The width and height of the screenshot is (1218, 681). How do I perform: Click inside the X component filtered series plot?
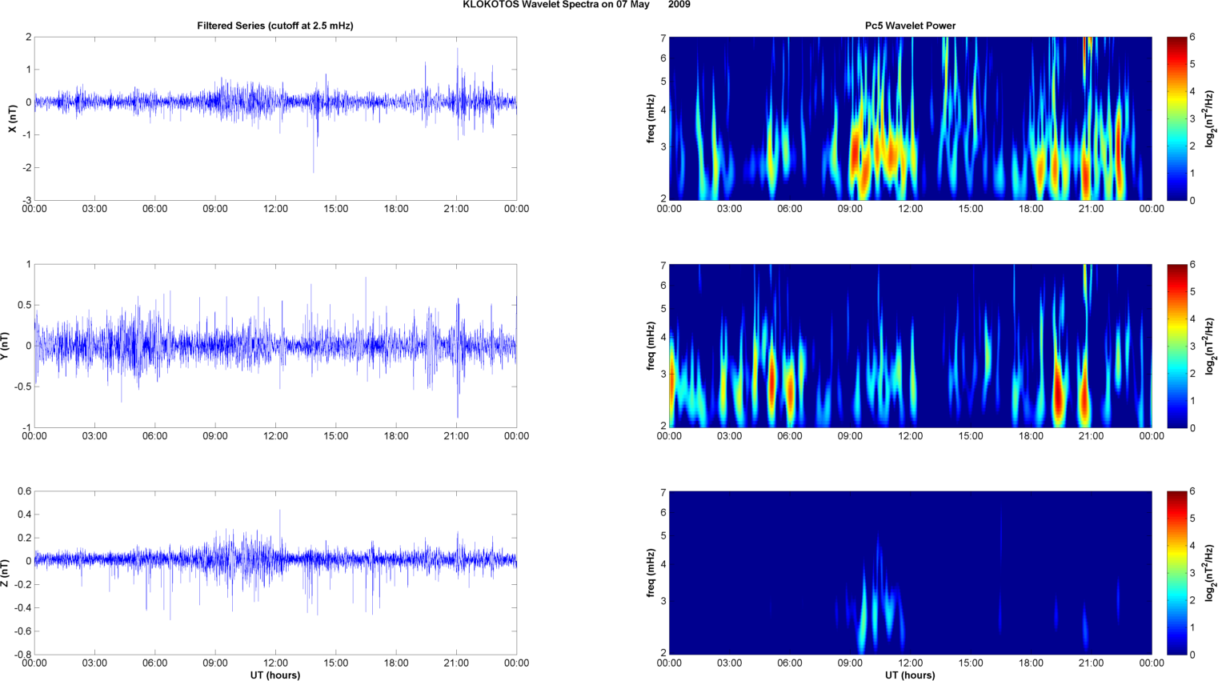click(275, 118)
